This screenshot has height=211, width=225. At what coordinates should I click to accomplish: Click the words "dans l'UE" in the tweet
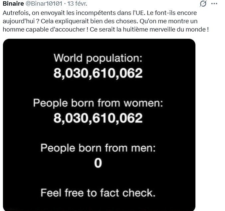click(x=132, y=13)
